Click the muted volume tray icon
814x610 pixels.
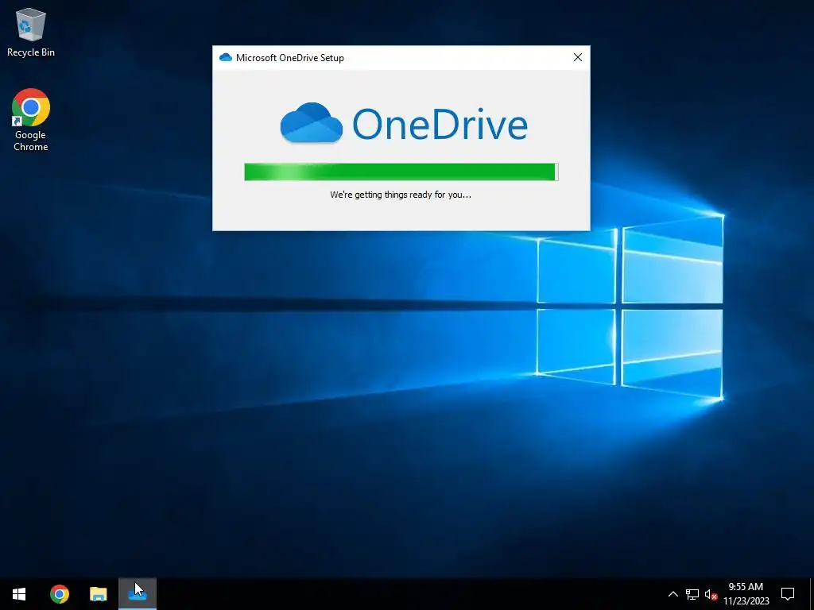tap(711, 594)
